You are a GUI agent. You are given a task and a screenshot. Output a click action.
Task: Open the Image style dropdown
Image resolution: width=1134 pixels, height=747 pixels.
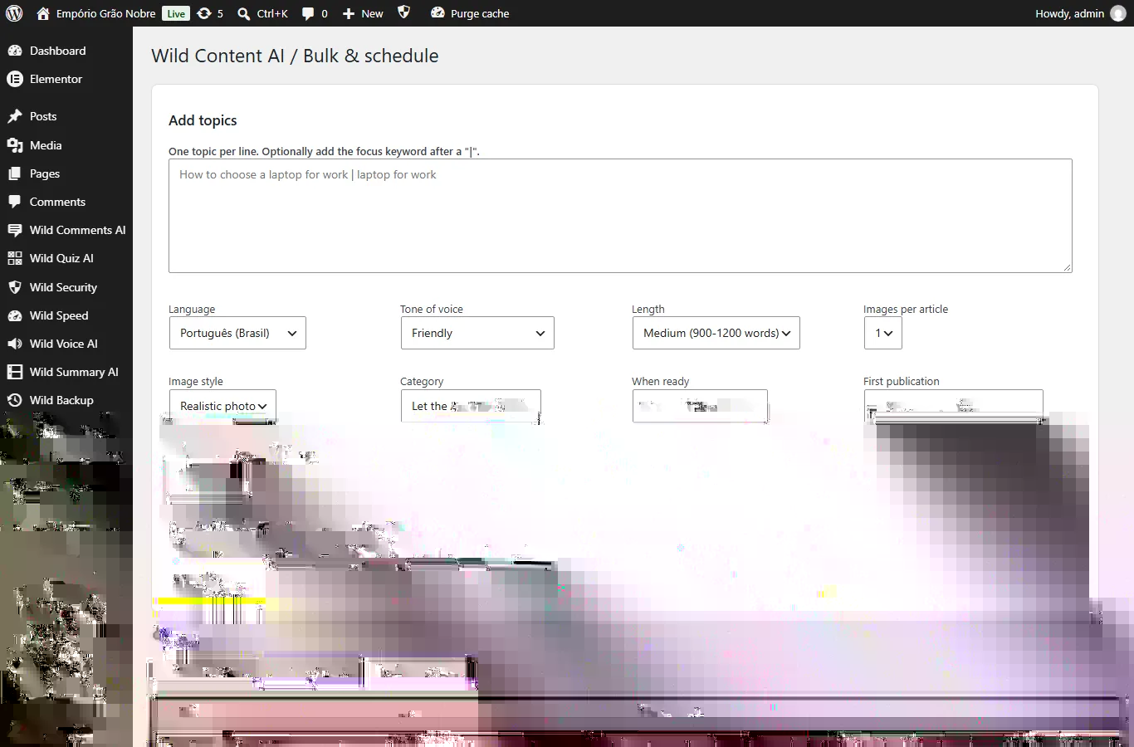point(222,406)
